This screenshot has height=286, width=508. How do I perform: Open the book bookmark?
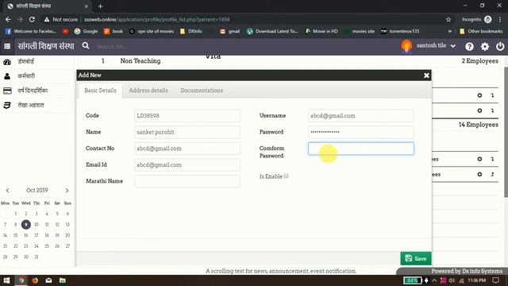pyautogui.click(x=114, y=31)
